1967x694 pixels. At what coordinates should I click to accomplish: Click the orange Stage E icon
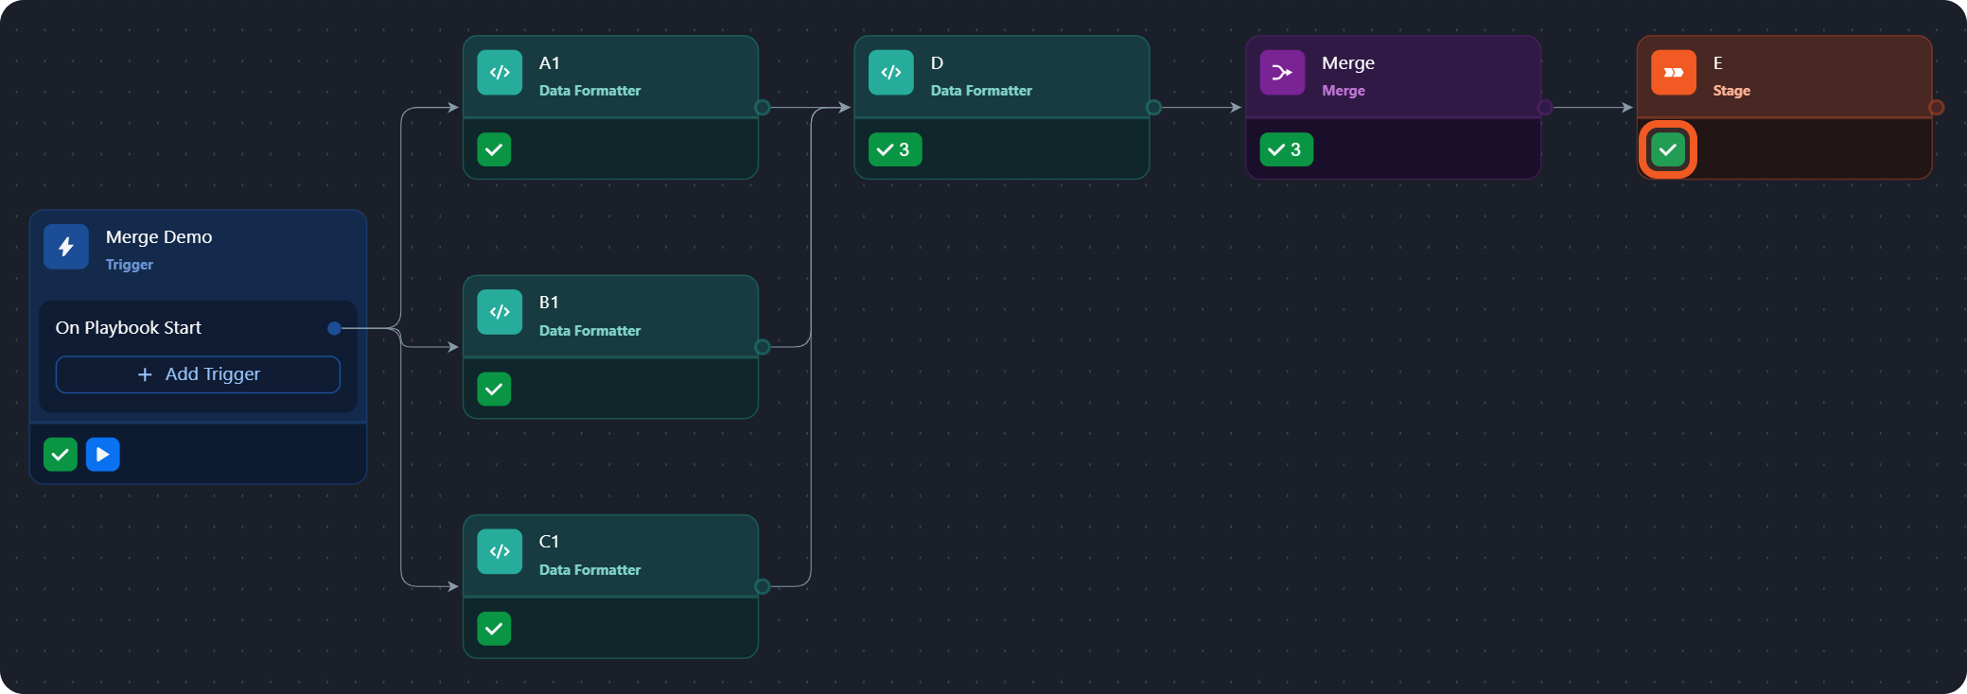[x=1673, y=73]
